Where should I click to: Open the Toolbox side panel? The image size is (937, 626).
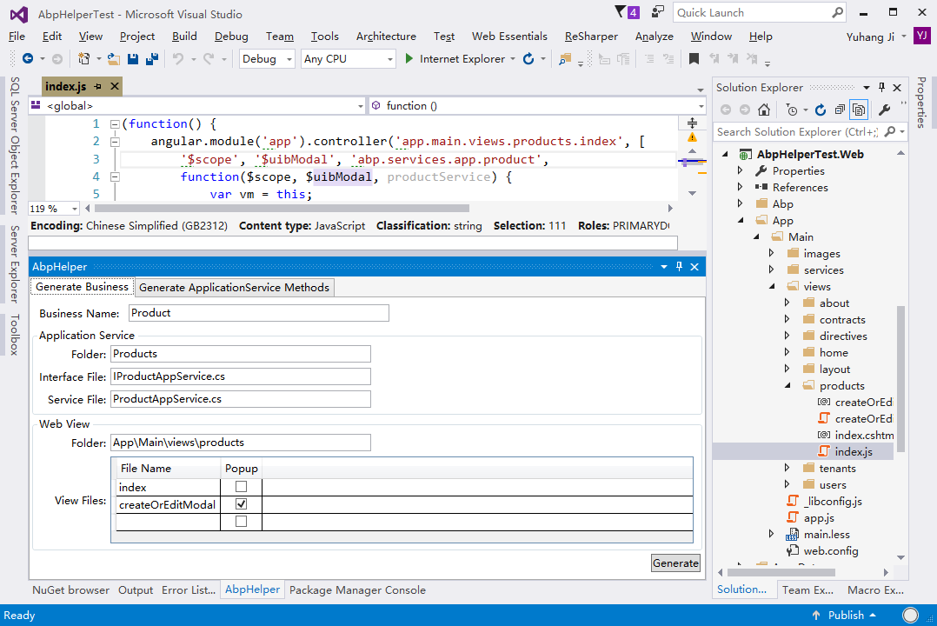pyautogui.click(x=14, y=335)
